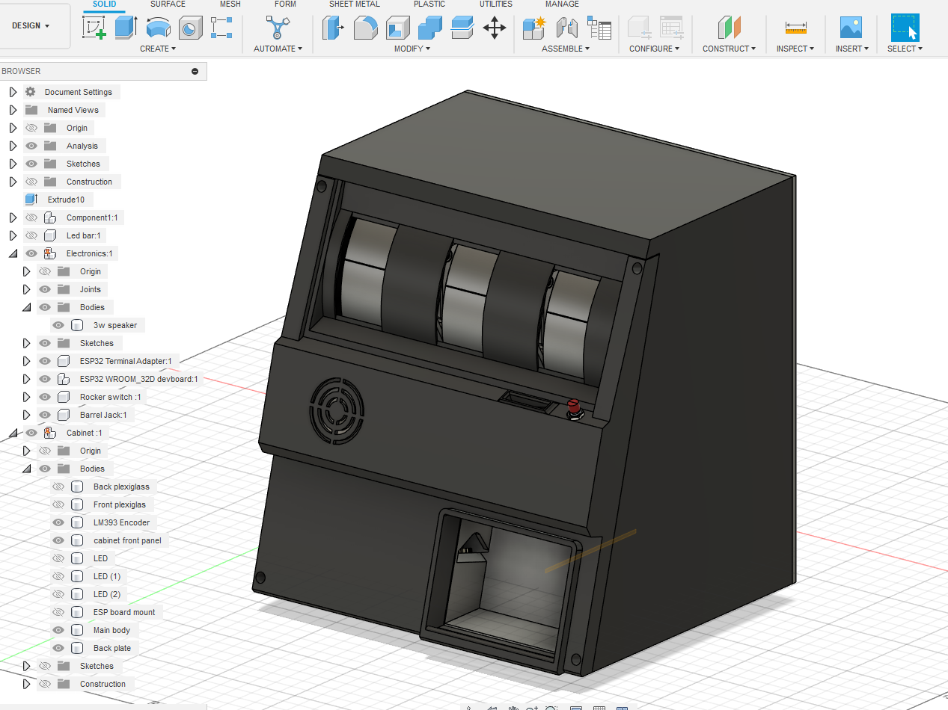Choose the Offset Plane tool
The width and height of the screenshot is (948, 710).
coord(729,28)
